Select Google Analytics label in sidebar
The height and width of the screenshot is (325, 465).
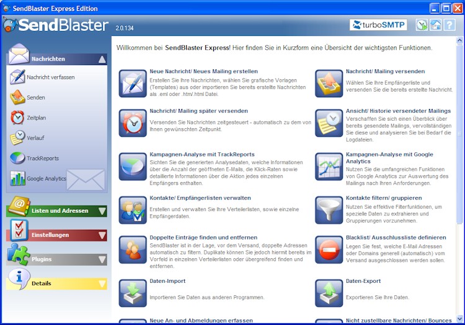point(46,178)
